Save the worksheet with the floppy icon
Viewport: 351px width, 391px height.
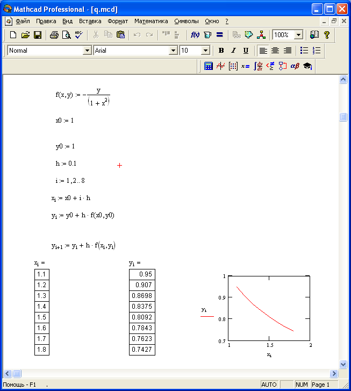(38, 35)
